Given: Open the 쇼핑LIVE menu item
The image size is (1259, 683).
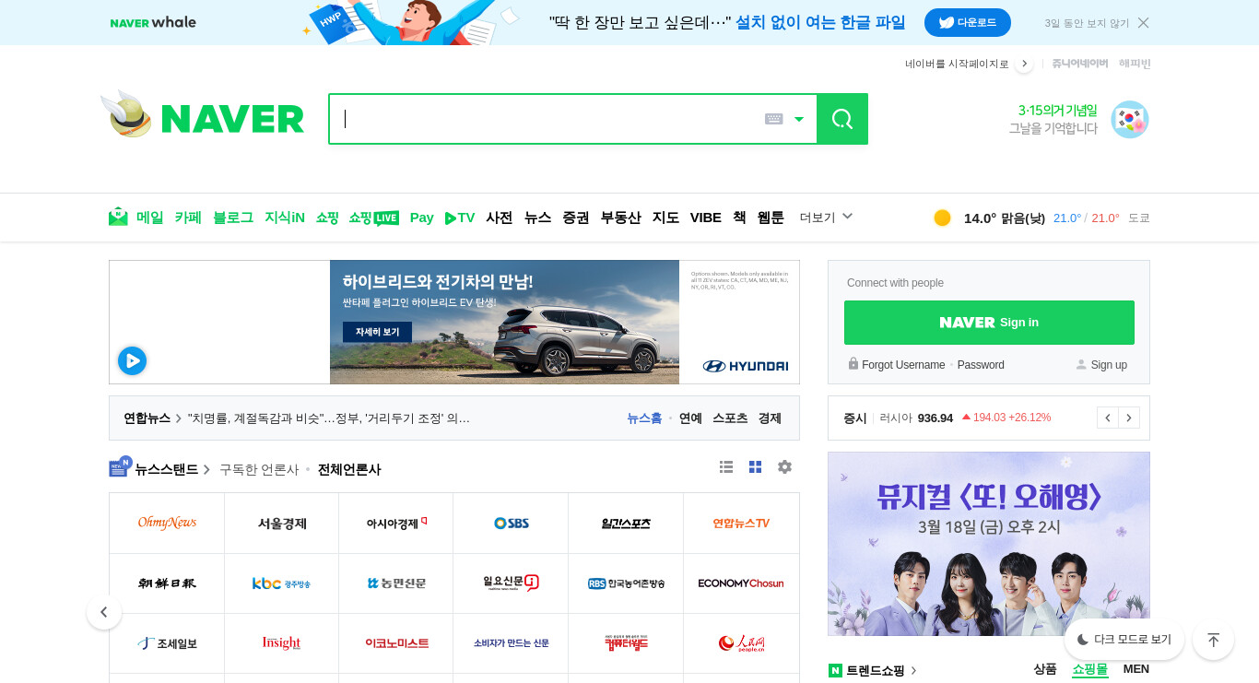Looking at the screenshot, I should pos(374,218).
